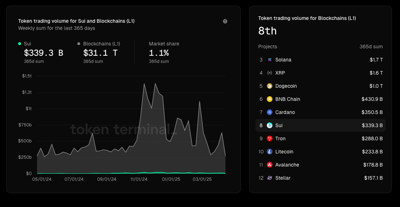
Task: Click XRP's $1.6 T value
Action: [376, 73]
